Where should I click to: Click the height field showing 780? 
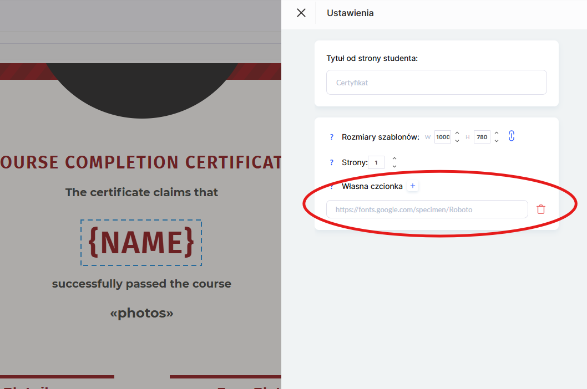(482, 137)
